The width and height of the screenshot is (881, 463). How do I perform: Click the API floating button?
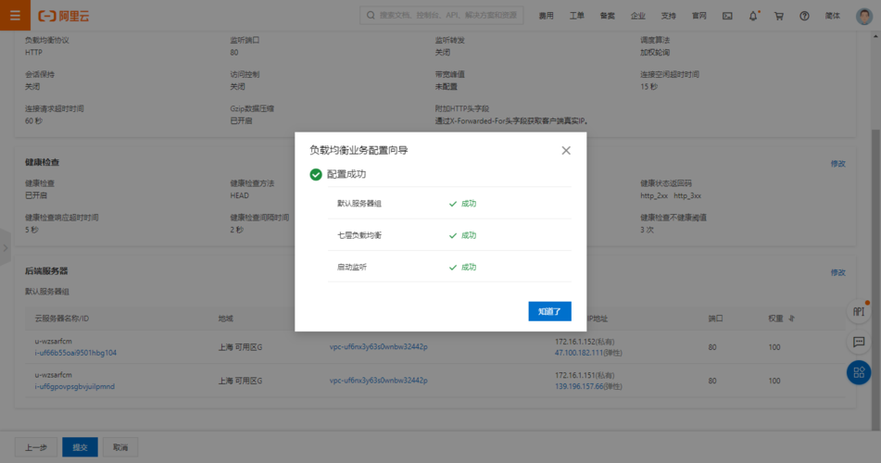(859, 312)
